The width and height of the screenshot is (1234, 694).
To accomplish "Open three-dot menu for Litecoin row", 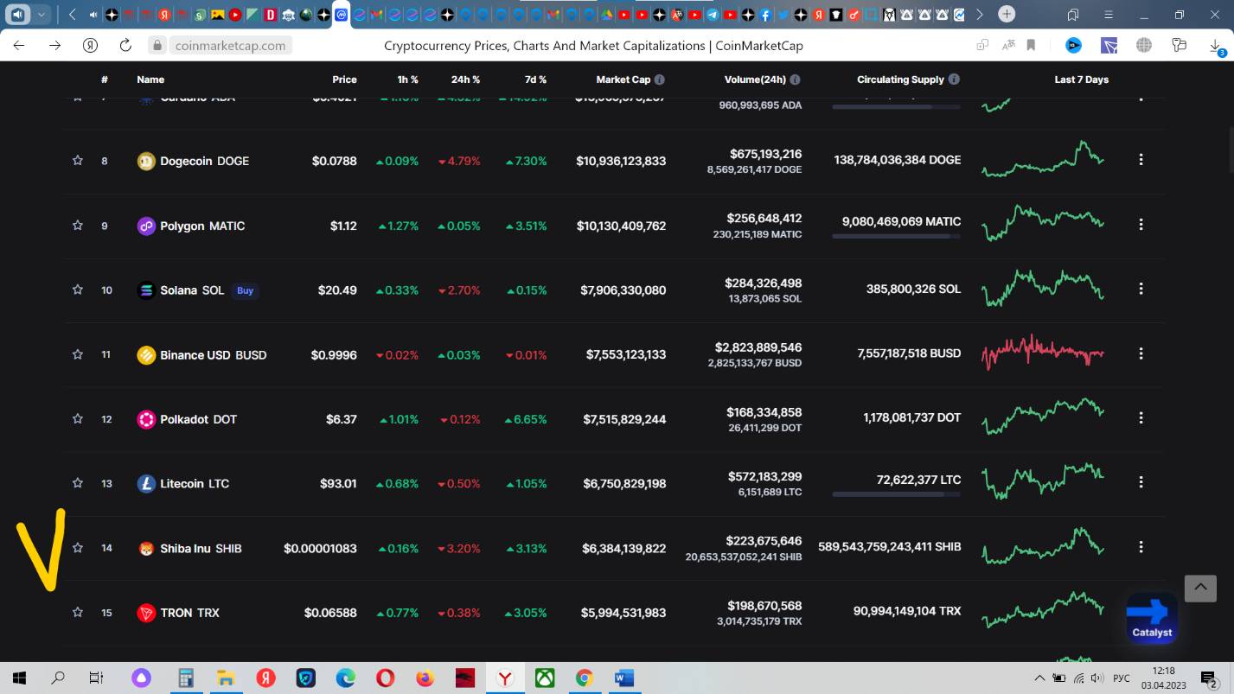I will point(1141,482).
